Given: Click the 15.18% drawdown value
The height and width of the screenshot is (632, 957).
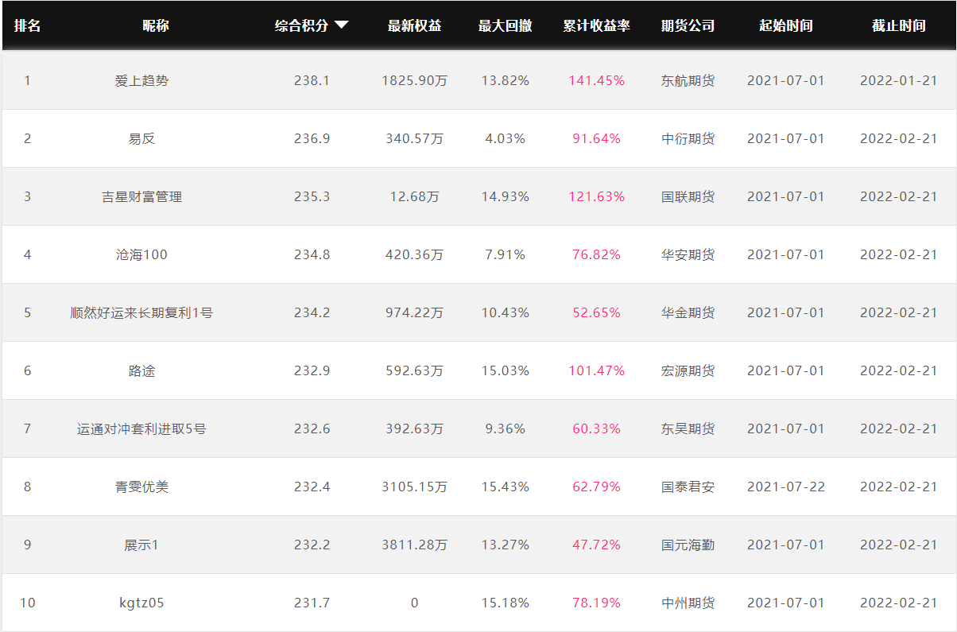Looking at the screenshot, I should coord(506,603).
